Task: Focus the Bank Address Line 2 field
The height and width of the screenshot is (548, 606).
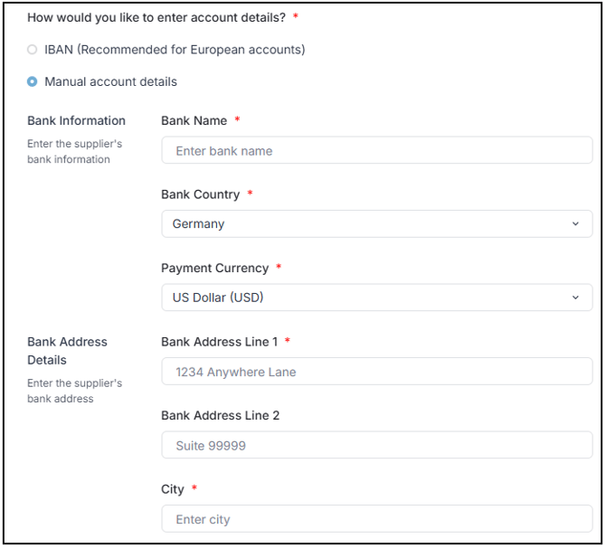Action: point(376,445)
